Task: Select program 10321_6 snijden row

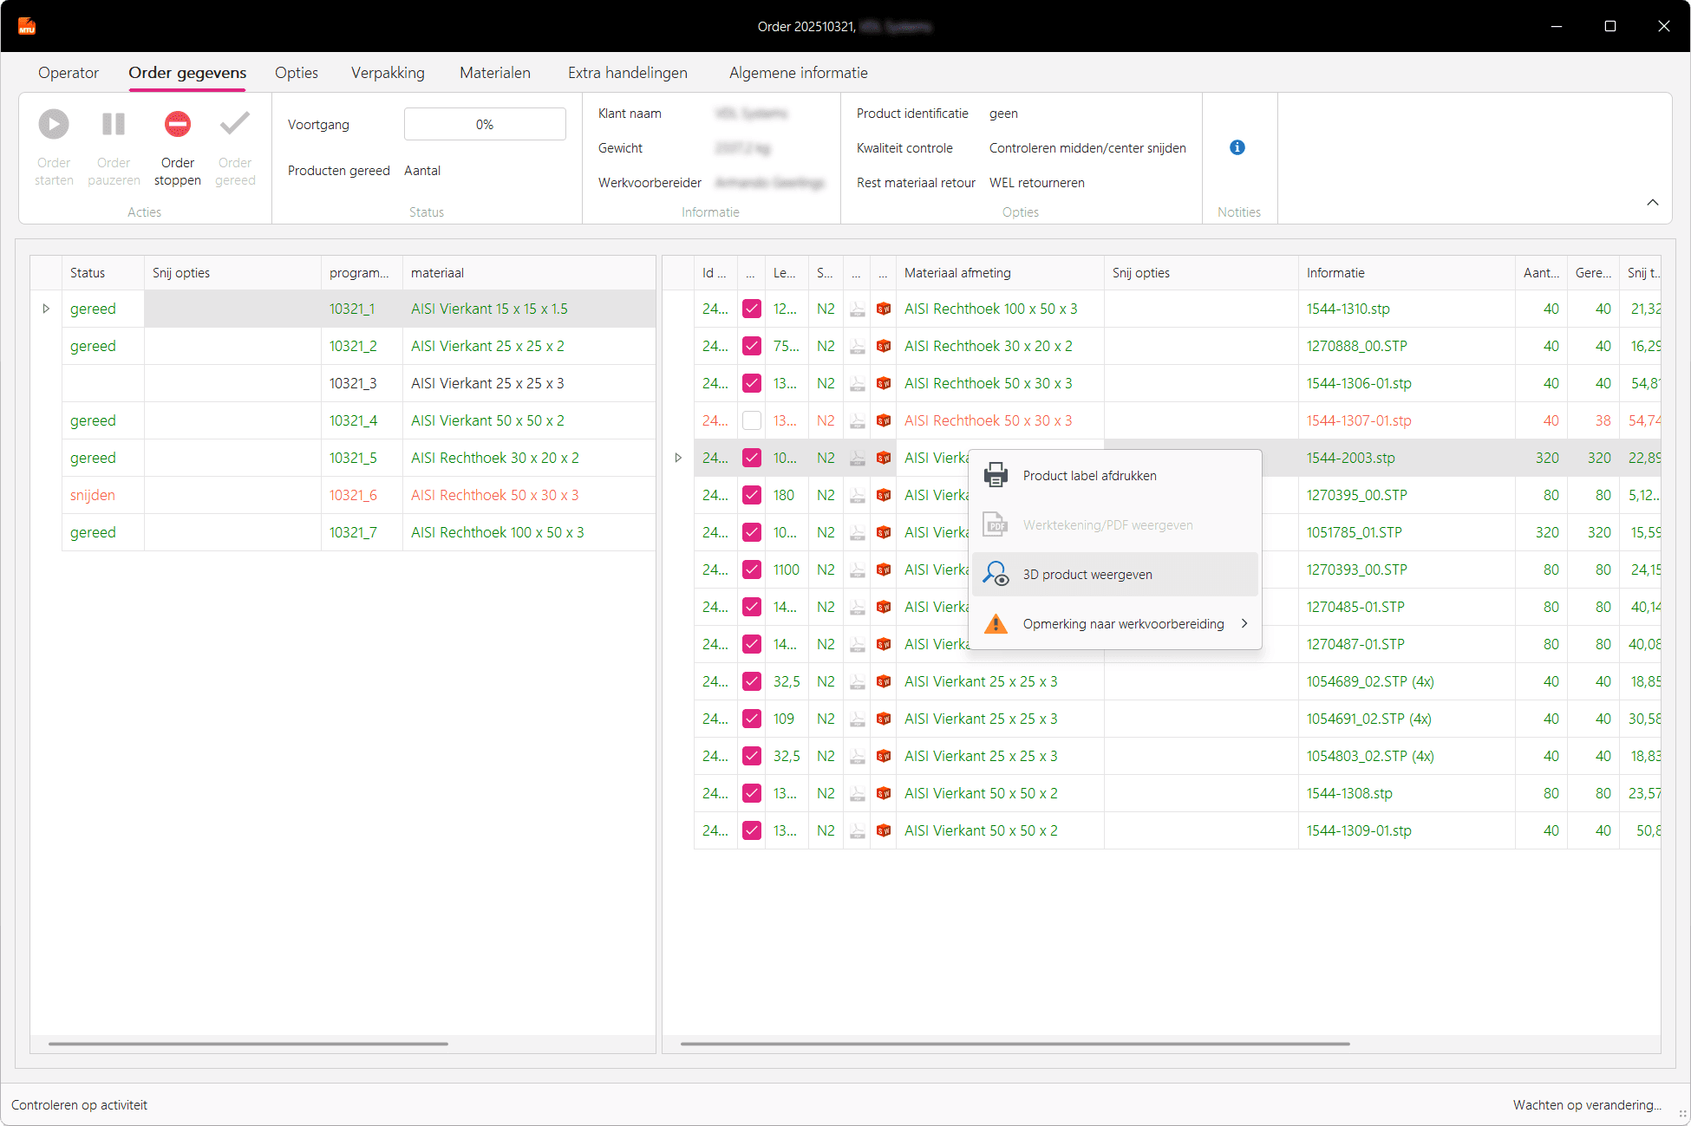Action: click(353, 495)
